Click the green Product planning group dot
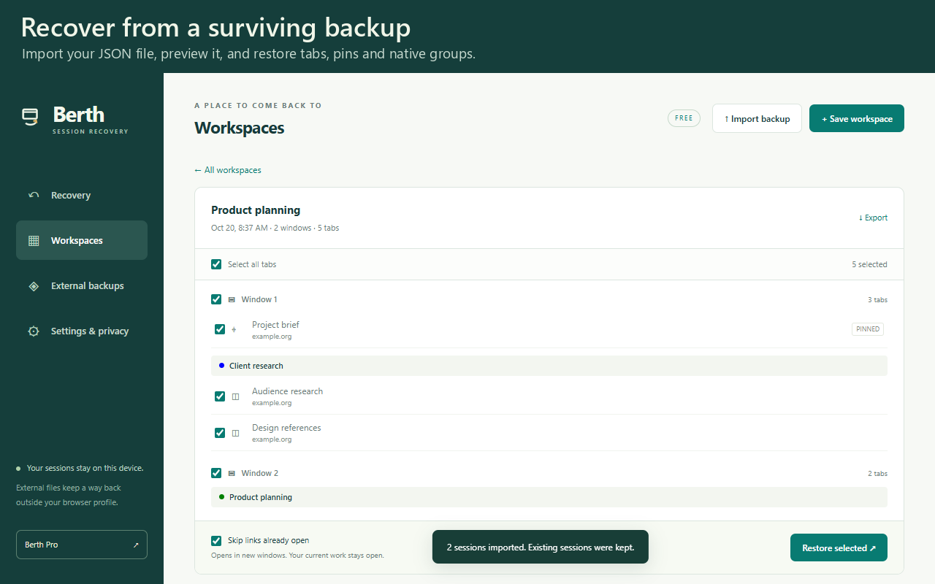Viewport: 935px width, 584px height. (221, 496)
